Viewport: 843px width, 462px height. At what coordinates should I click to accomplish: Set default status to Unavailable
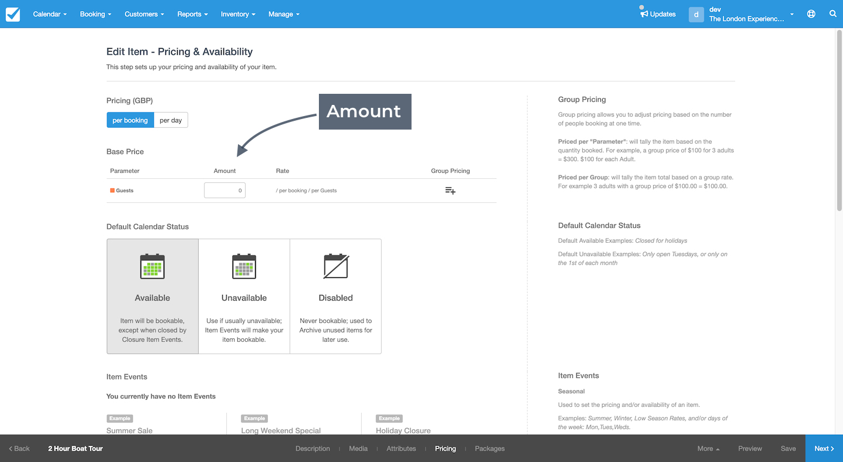pos(244,296)
